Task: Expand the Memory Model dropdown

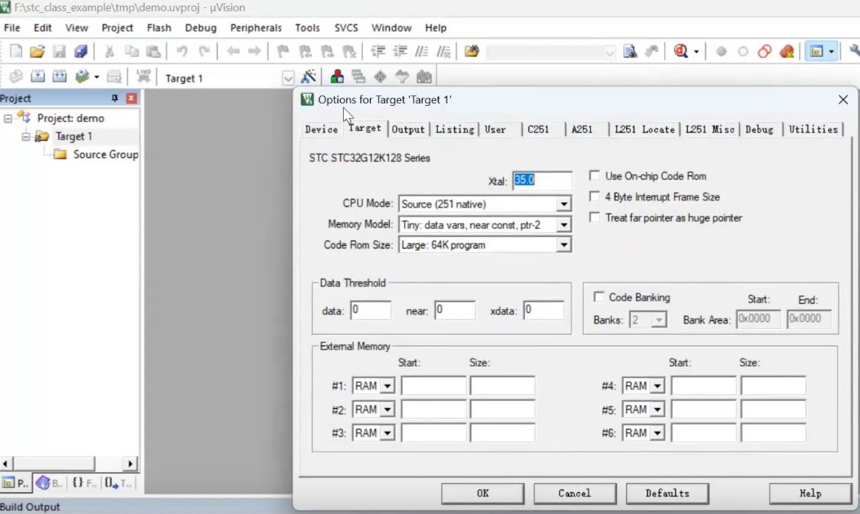Action: click(x=563, y=225)
